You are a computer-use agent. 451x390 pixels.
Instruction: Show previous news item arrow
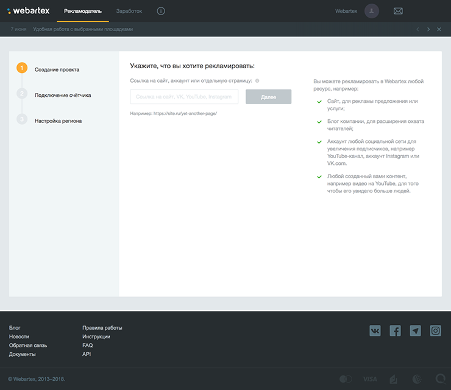click(x=417, y=29)
